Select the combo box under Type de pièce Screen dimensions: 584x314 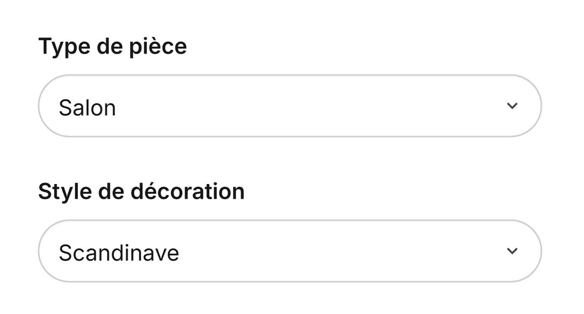pos(289,106)
